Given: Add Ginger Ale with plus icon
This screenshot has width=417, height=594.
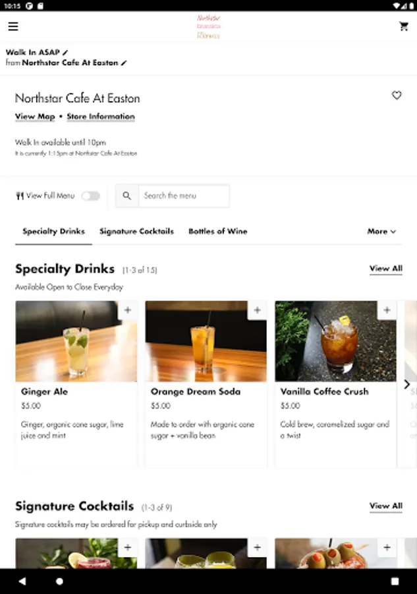Looking at the screenshot, I should (x=128, y=310).
